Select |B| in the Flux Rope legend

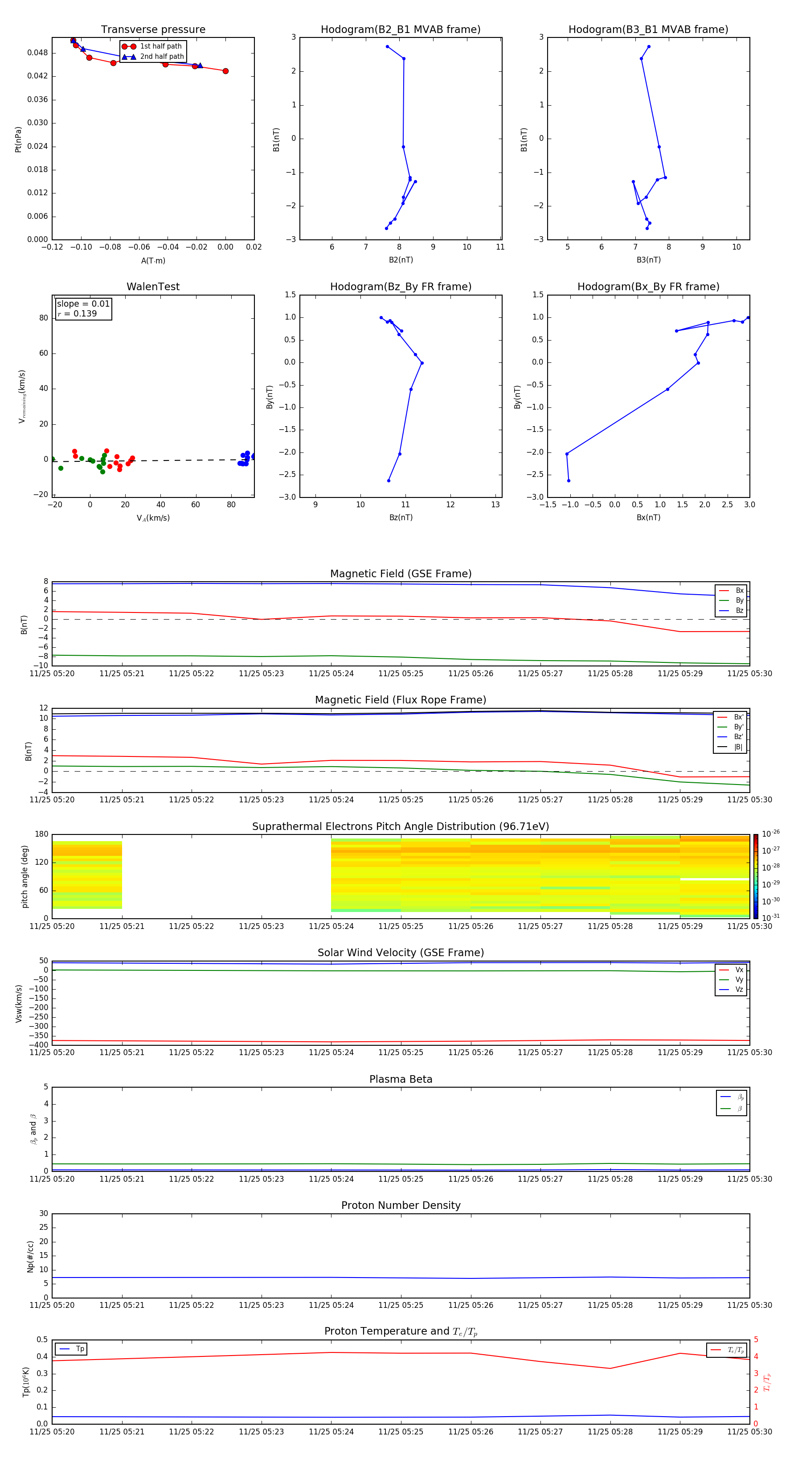coord(731,747)
